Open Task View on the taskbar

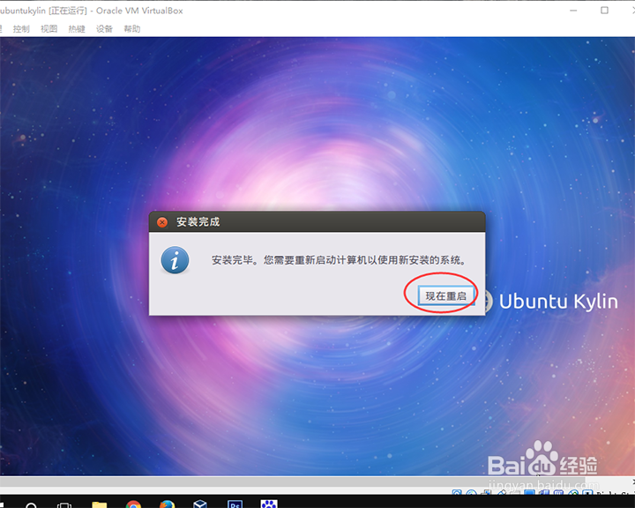point(64,504)
